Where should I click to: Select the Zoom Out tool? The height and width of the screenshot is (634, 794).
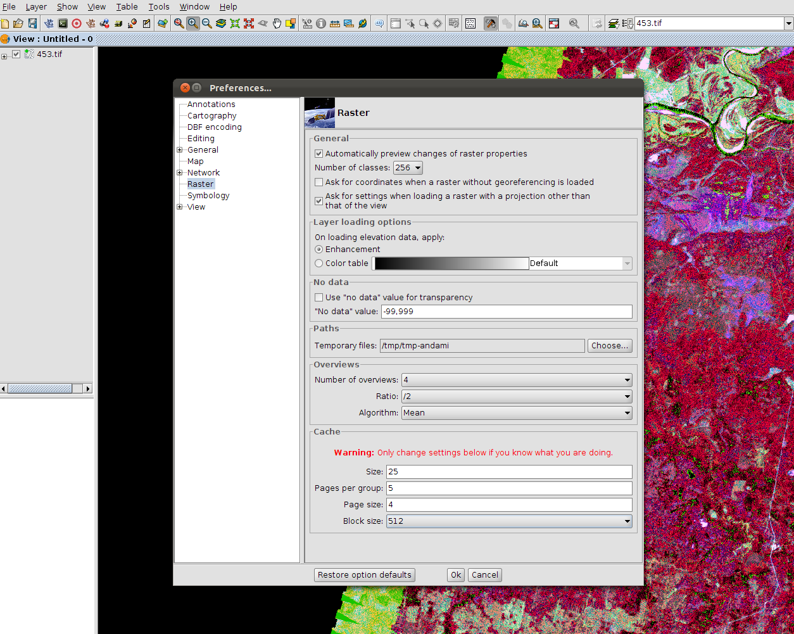pos(206,23)
